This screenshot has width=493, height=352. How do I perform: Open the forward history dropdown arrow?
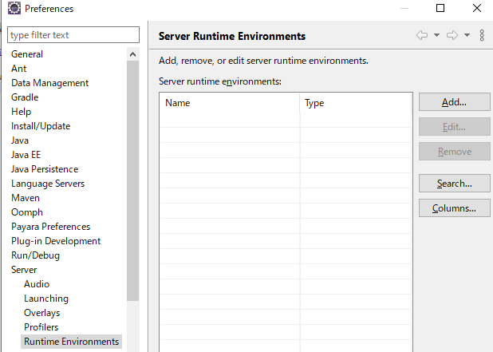pos(467,35)
